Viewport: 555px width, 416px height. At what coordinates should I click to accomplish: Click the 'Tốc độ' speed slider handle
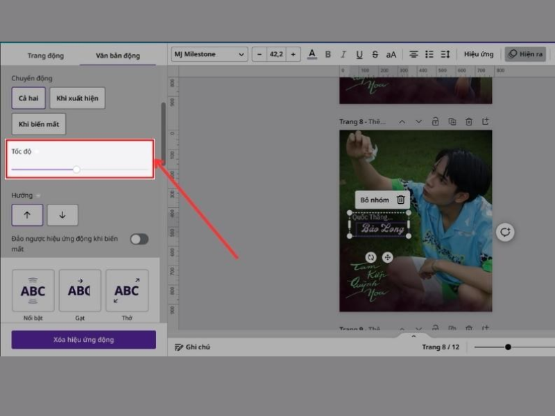pyautogui.click(x=76, y=169)
